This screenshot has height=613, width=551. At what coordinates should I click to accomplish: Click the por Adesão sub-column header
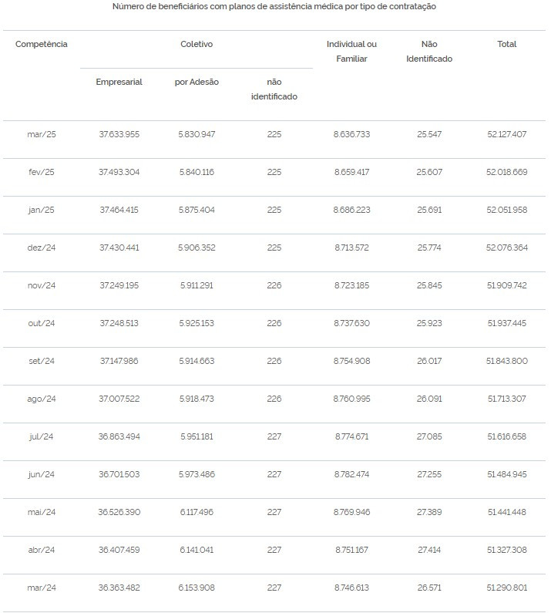(197, 82)
